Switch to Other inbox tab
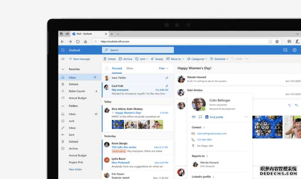Image resolution: width=301 pixels, height=179 pixels. click(129, 68)
